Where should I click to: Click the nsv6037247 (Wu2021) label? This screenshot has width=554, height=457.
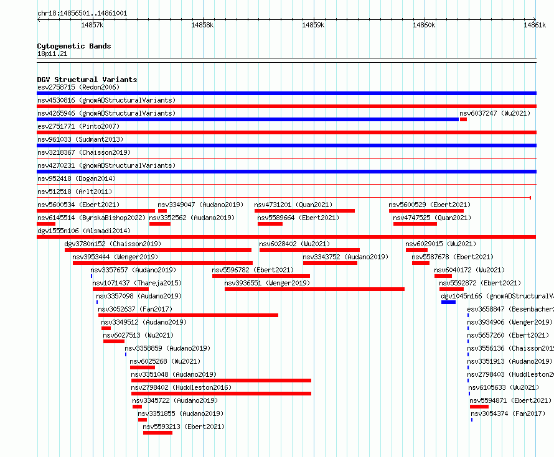(495, 113)
